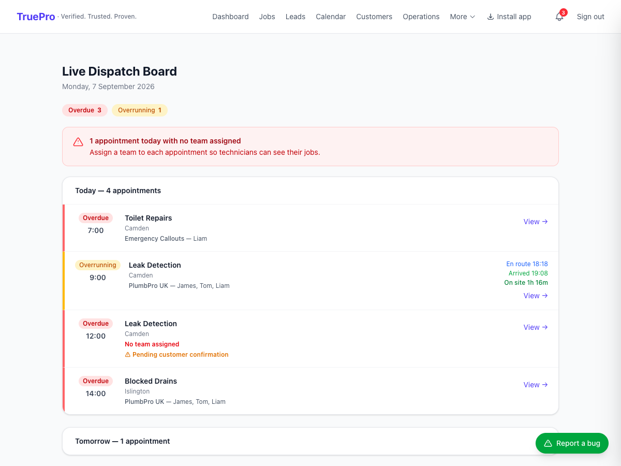Click the Install app link
Viewport: 621px width, 466px height.
(509, 17)
